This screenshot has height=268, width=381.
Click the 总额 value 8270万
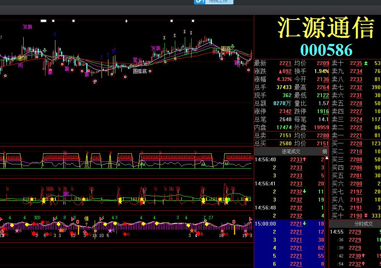(x=282, y=104)
